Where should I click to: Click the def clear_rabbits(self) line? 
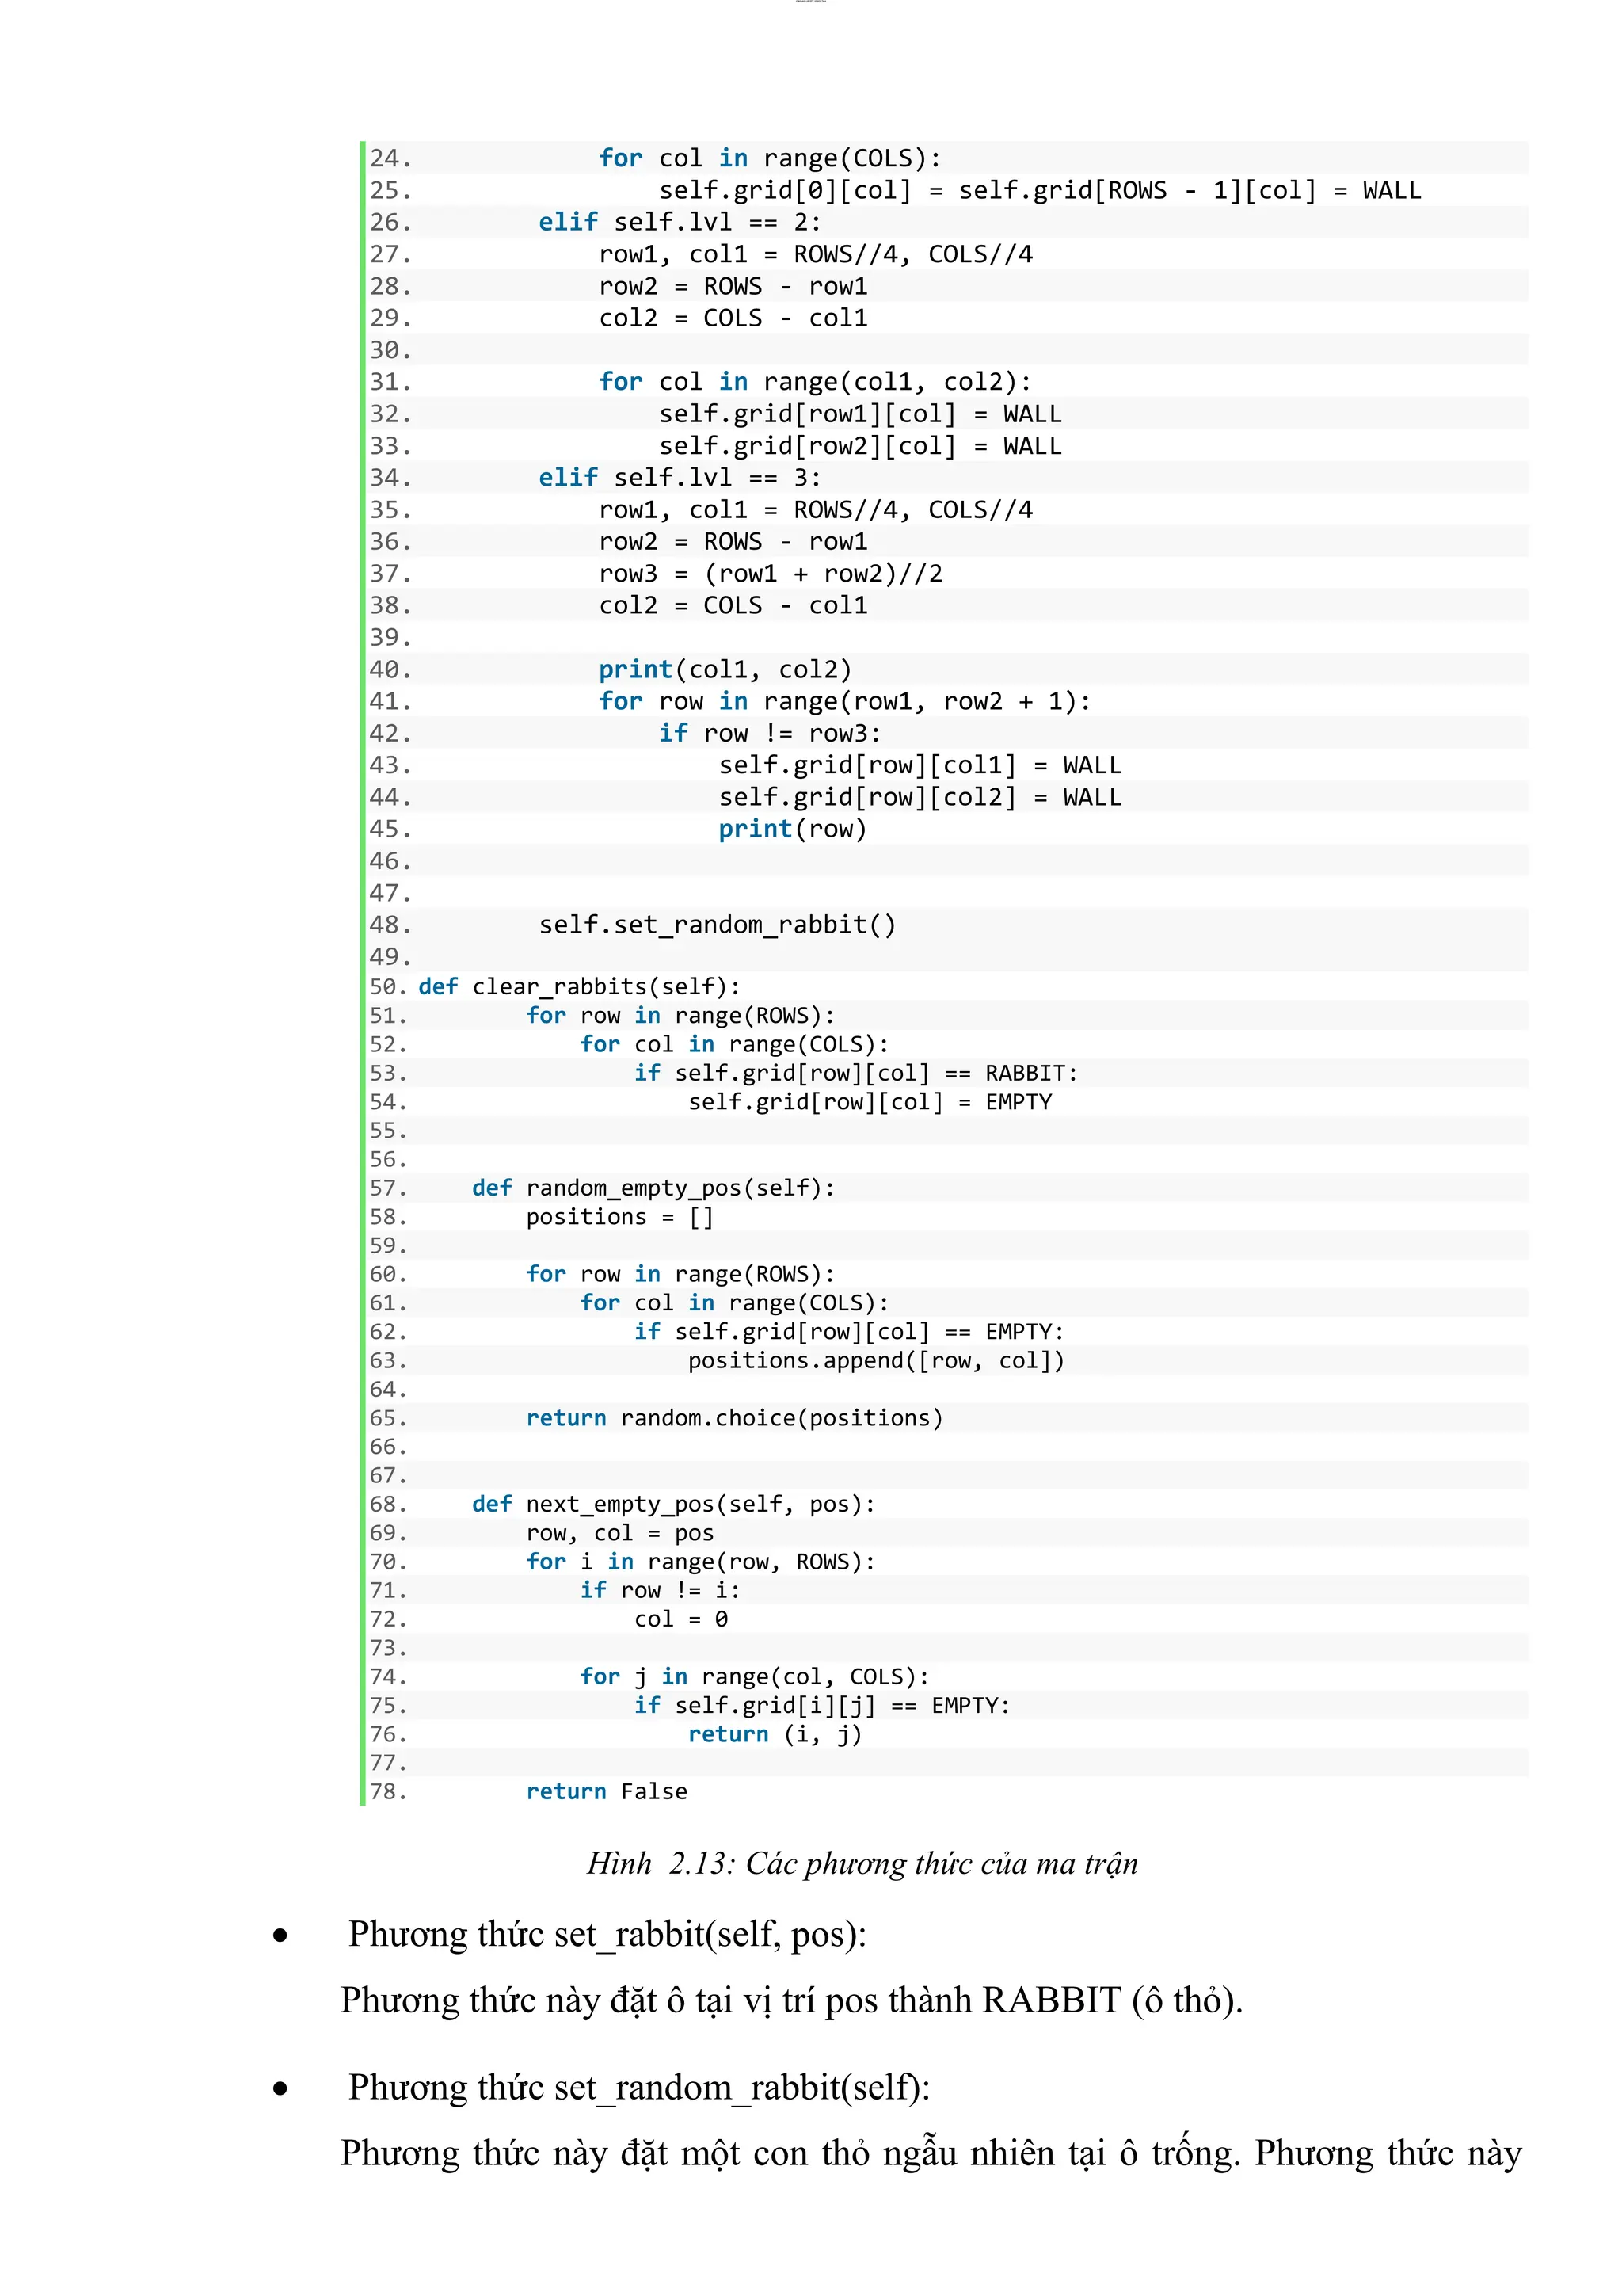579,986
